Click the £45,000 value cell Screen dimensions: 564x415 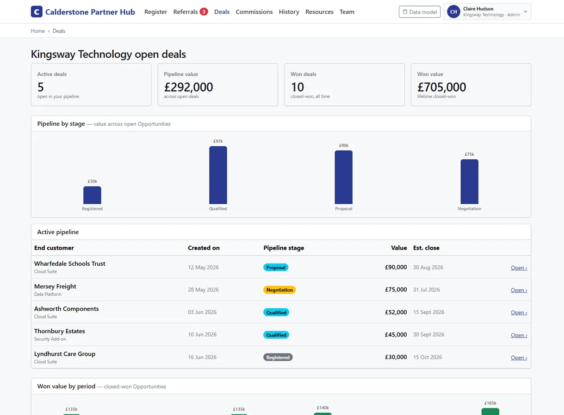[x=396, y=335]
